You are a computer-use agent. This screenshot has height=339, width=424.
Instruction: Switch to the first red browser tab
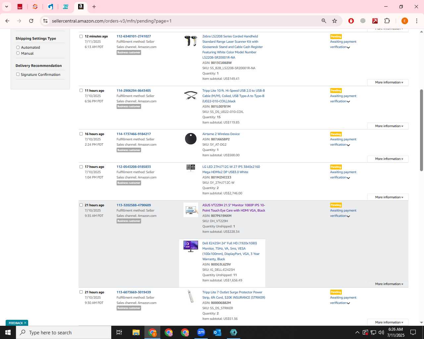[20, 7]
